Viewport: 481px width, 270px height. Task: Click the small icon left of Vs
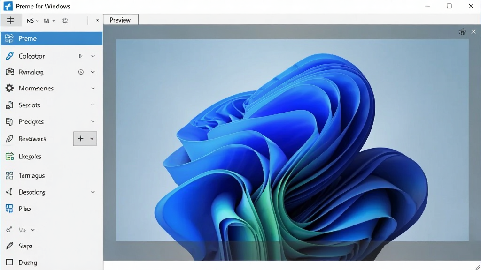point(9,229)
